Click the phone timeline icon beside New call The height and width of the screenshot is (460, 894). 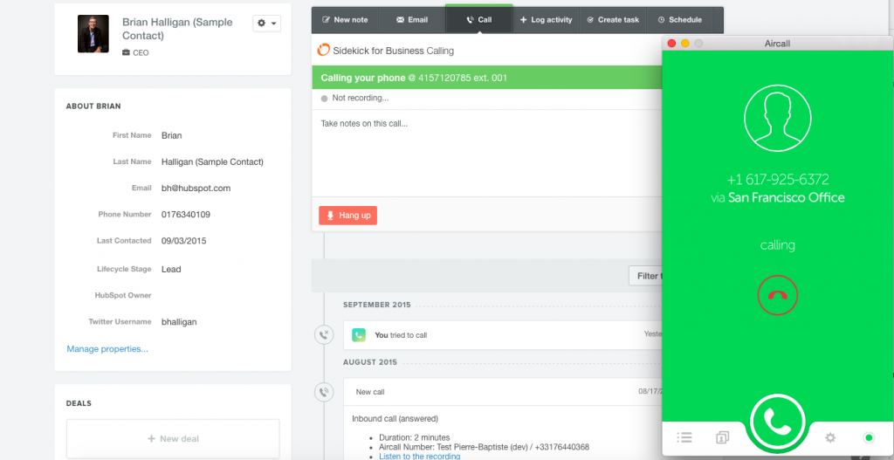click(x=324, y=392)
